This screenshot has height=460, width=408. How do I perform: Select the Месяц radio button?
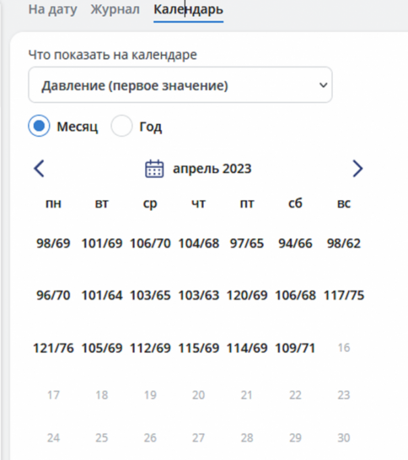click(39, 126)
